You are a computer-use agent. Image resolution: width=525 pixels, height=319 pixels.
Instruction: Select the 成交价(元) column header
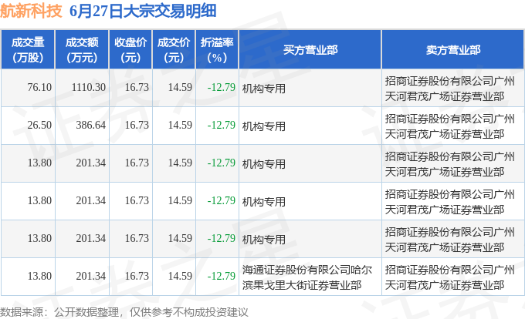click(174, 50)
